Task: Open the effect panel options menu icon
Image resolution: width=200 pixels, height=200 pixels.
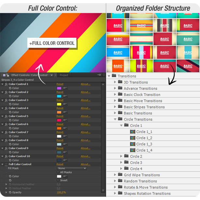Action: pyautogui.click(x=99, y=75)
